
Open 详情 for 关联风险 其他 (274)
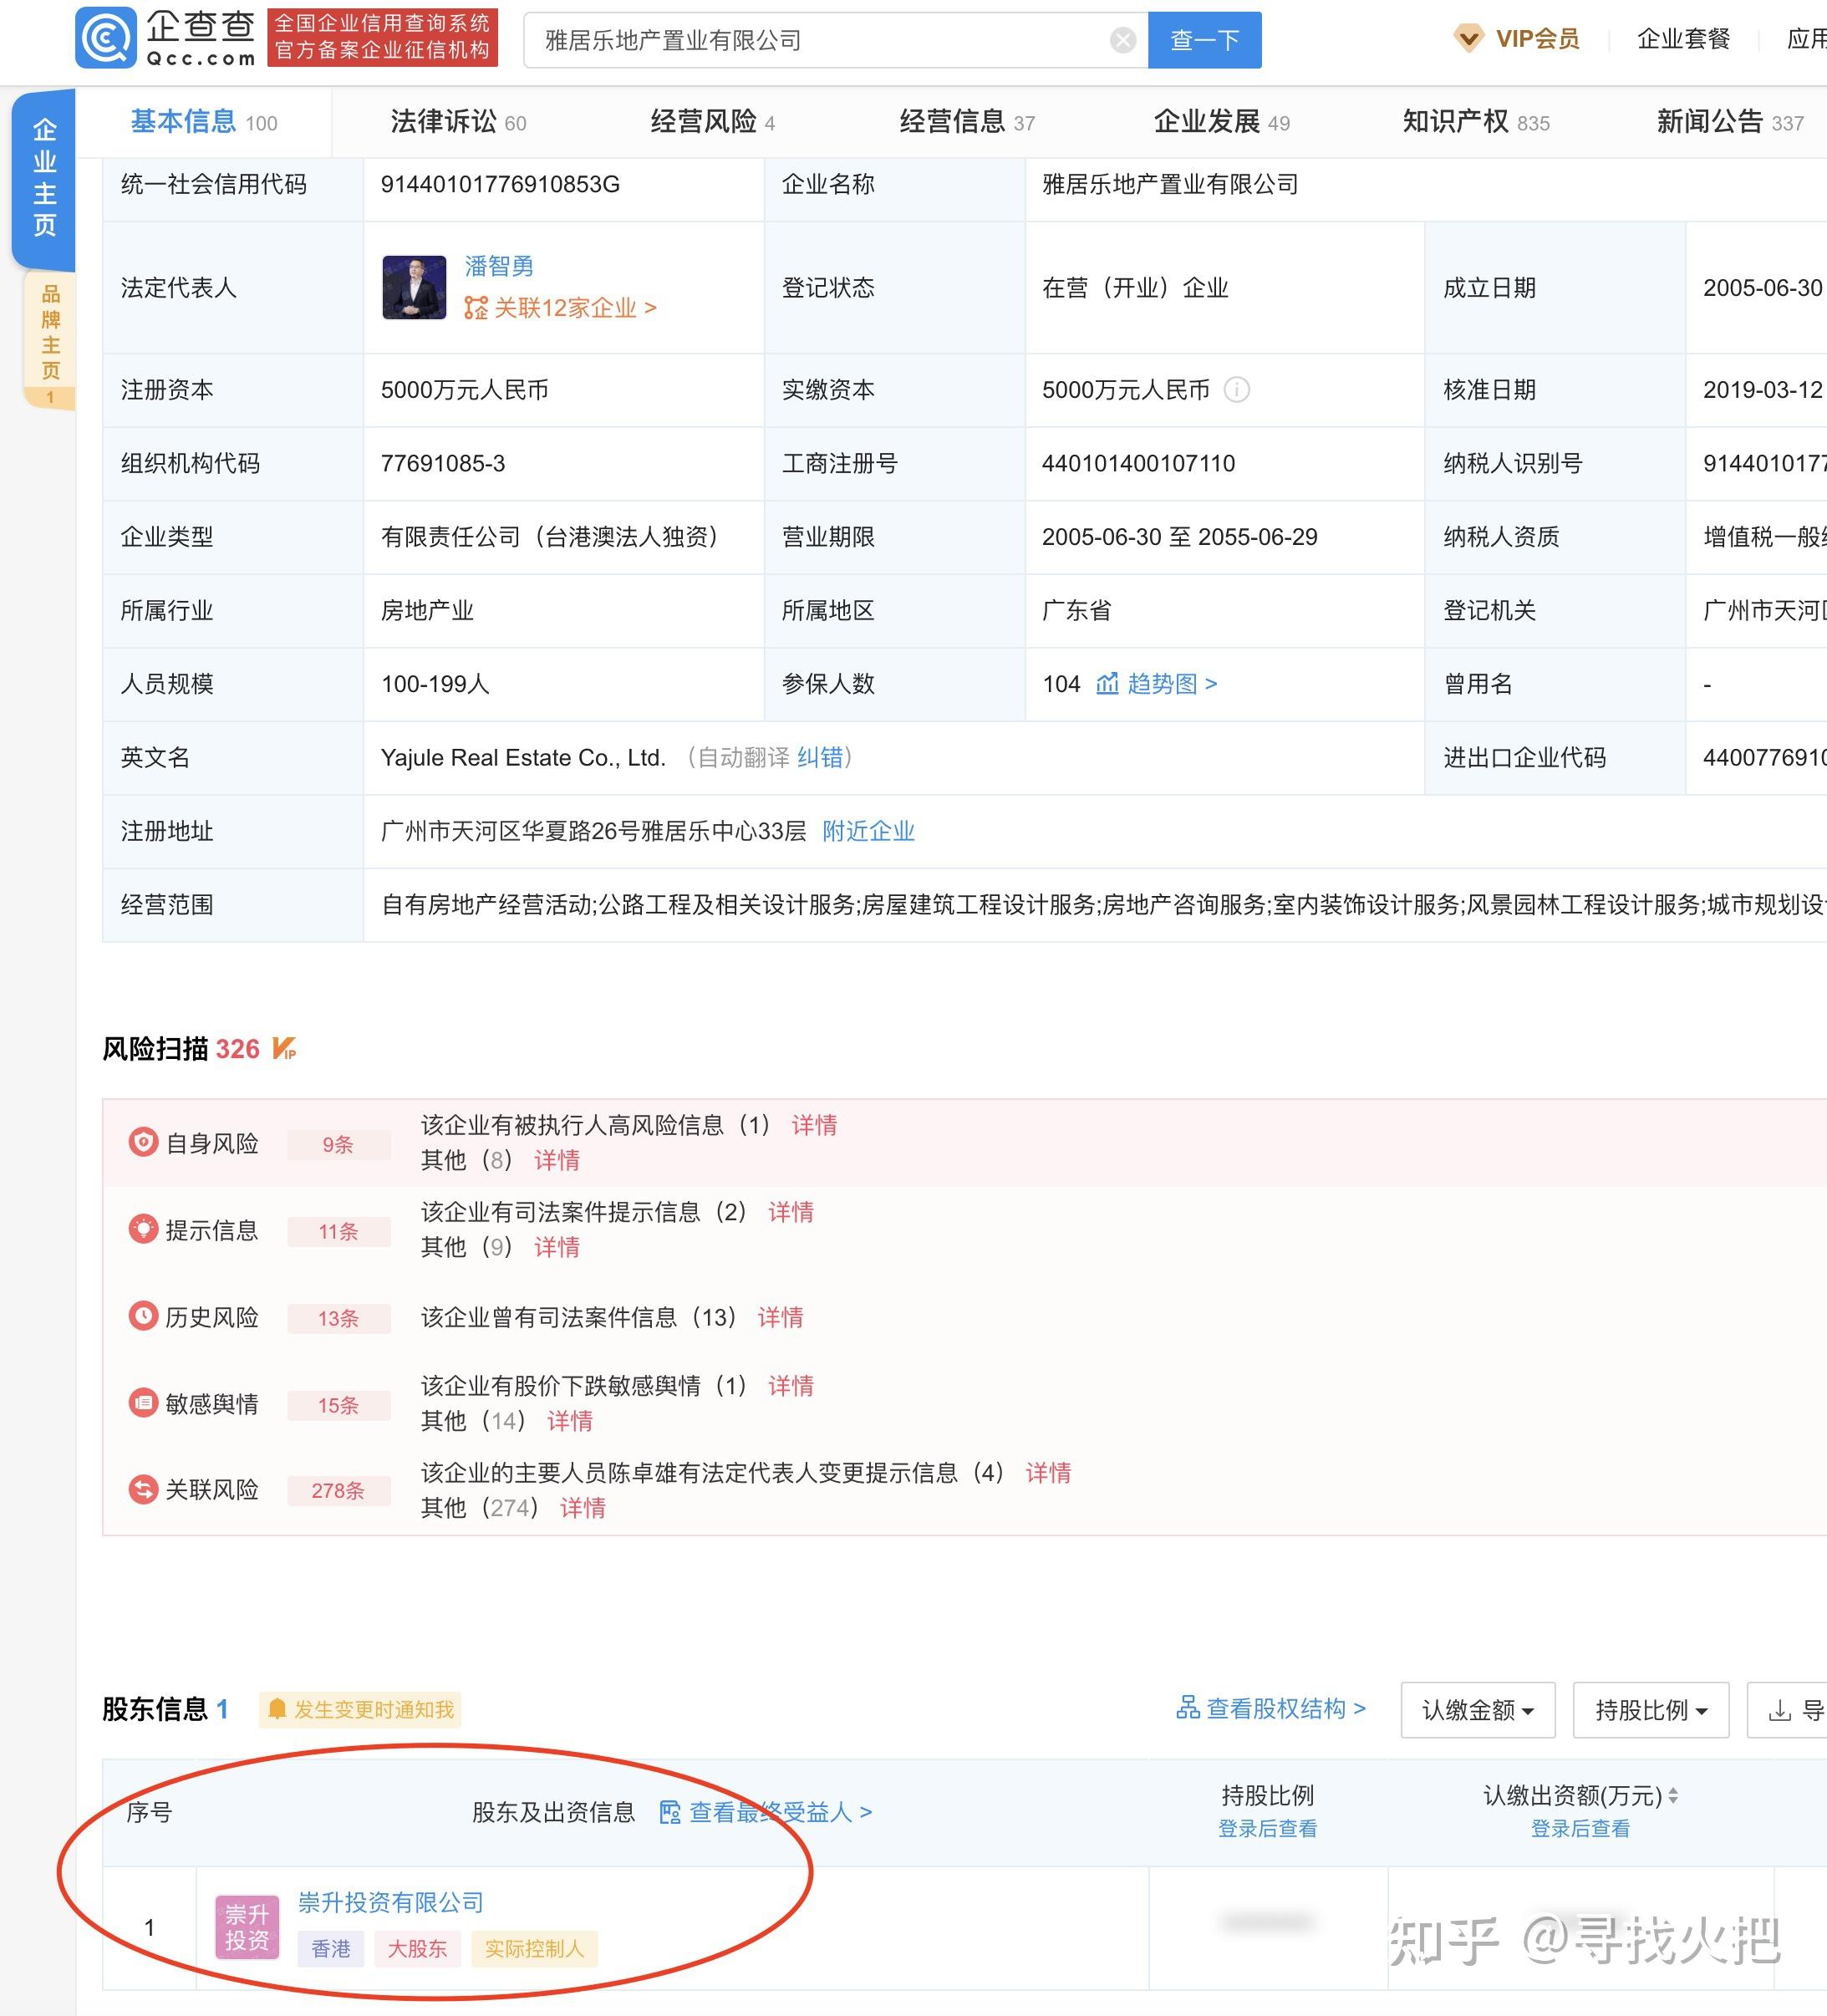(x=583, y=1508)
